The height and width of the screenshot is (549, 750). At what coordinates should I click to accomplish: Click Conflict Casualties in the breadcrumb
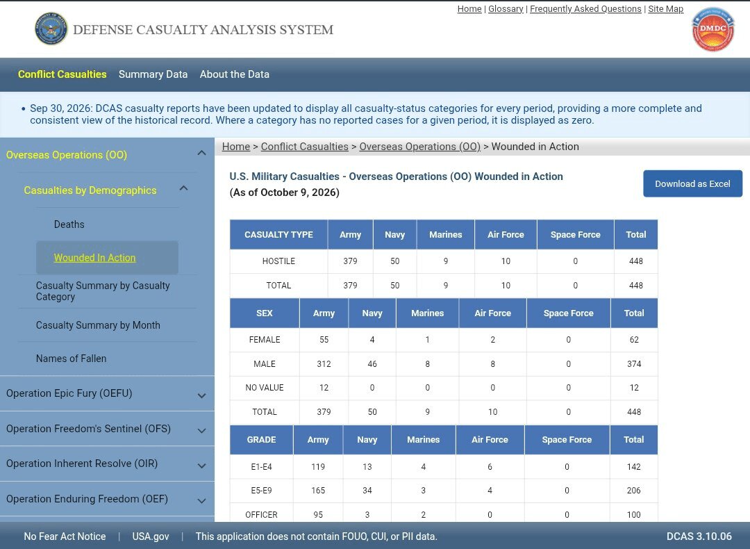pos(305,147)
